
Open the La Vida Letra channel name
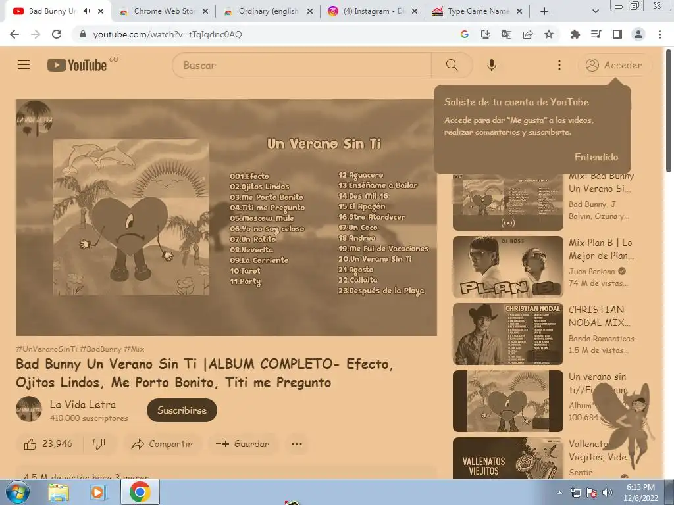pos(82,404)
